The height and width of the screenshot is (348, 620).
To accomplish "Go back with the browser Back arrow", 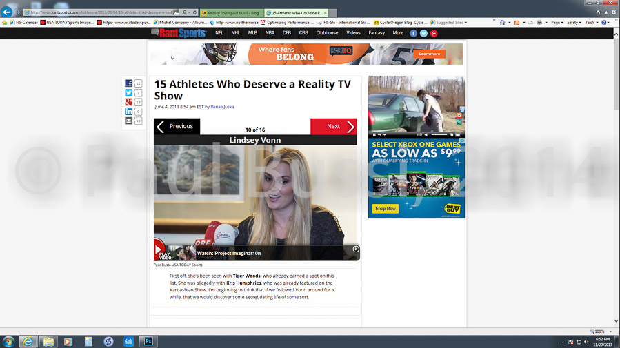I will pos(6,12).
